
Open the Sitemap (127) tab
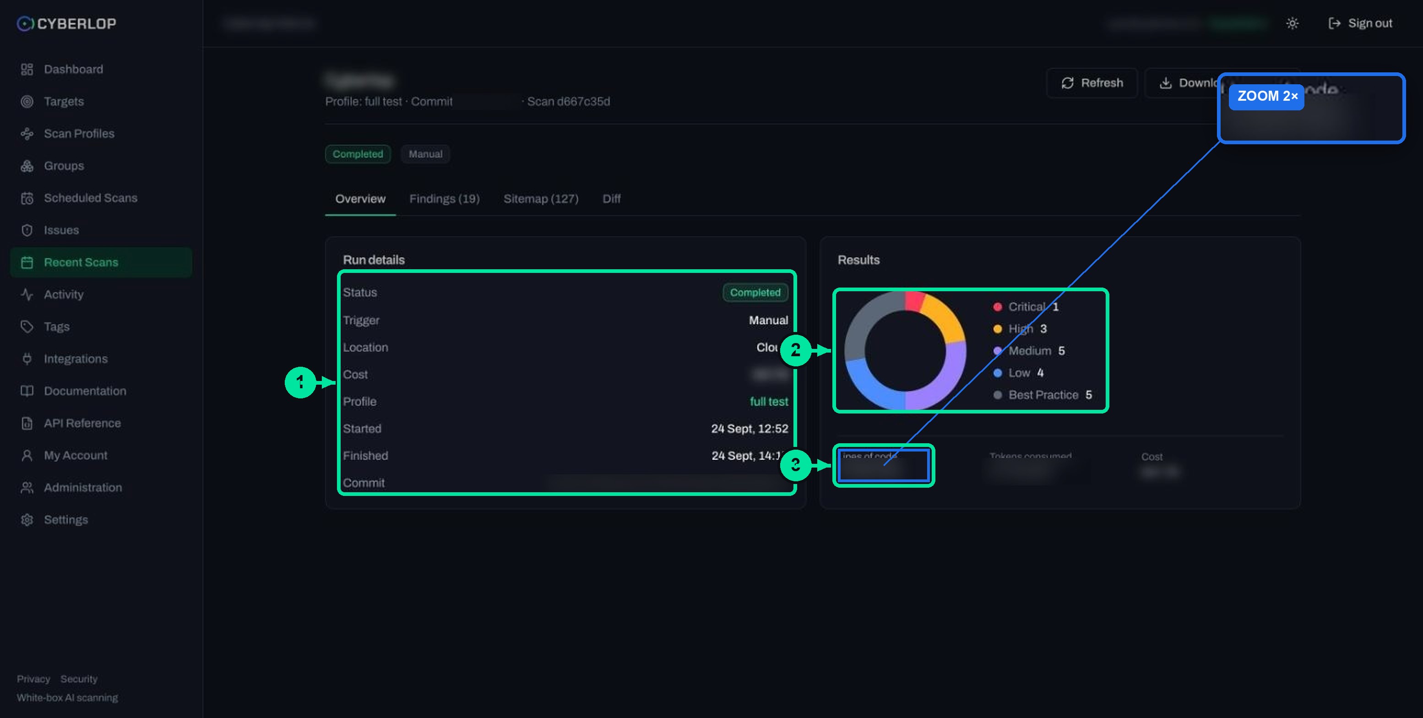click(x=541, y=199)
